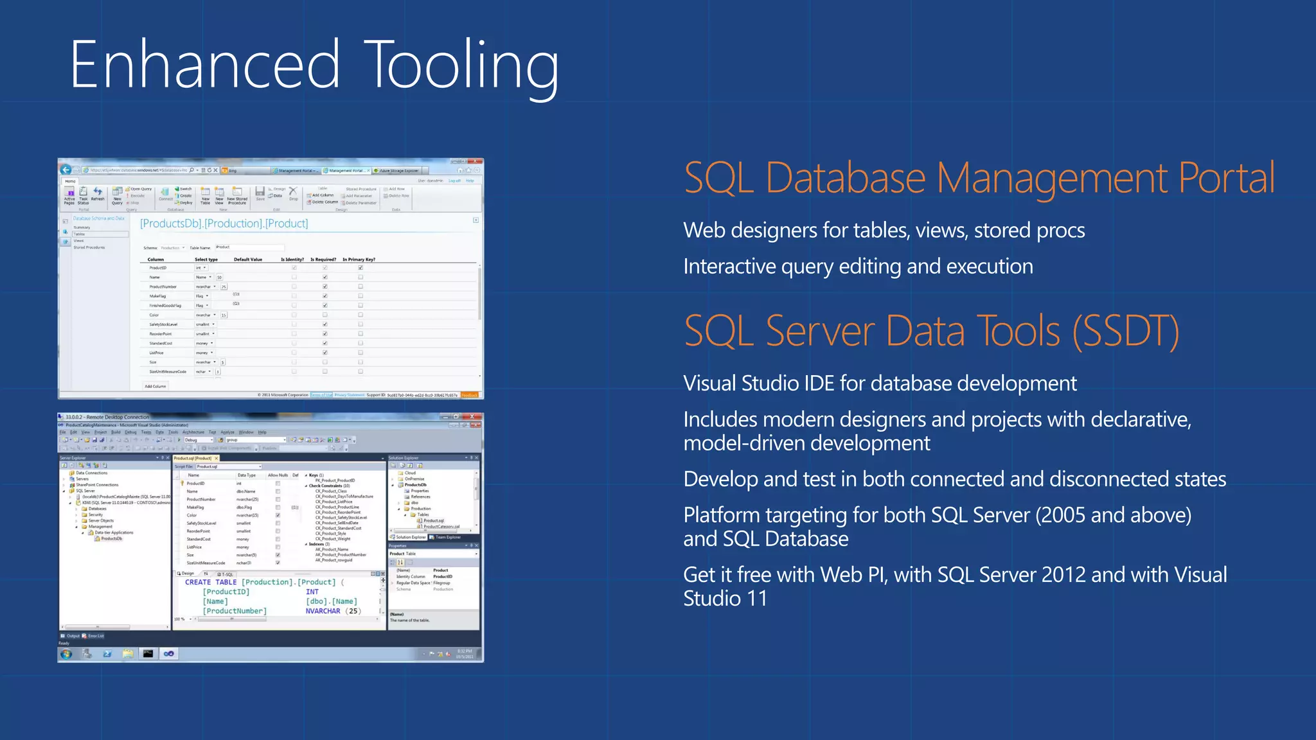1316x740 pixels.
Task: Click New Stored Procedure ribbon icon
Action: (x=237, y=195)
